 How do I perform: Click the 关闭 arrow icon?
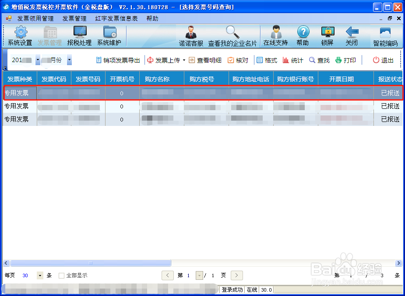point(352,32)
